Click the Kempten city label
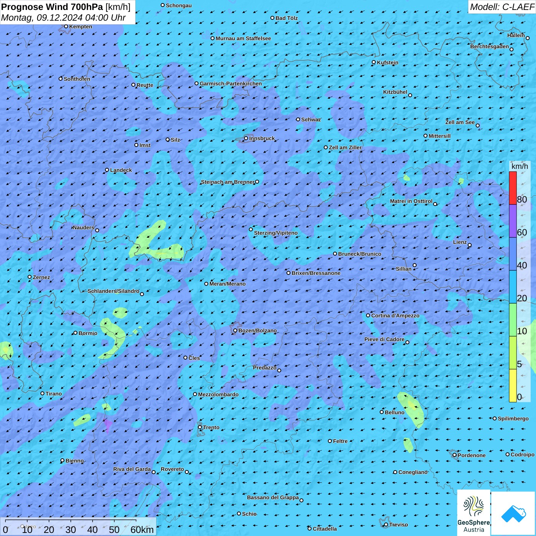536x536 pixels. click(81, 26)
